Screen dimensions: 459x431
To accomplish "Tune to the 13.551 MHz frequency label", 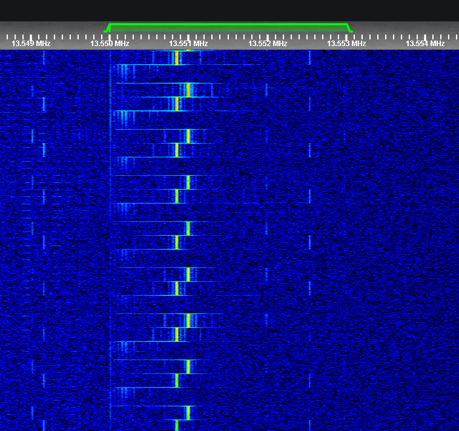I will click(x=188, y=44).
